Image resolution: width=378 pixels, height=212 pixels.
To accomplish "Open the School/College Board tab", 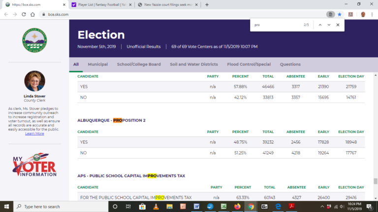I will [x=138, y=64].
